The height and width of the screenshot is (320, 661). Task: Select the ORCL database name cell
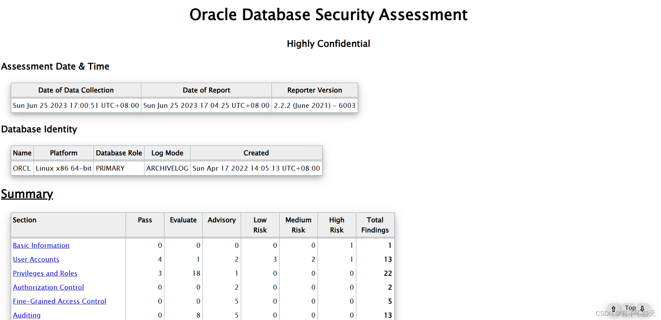click(x=22, y=168)
